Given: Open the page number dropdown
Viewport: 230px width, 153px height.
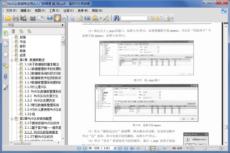Looking at the screenshot, I should pyautogui.click(x=115, y=148).
